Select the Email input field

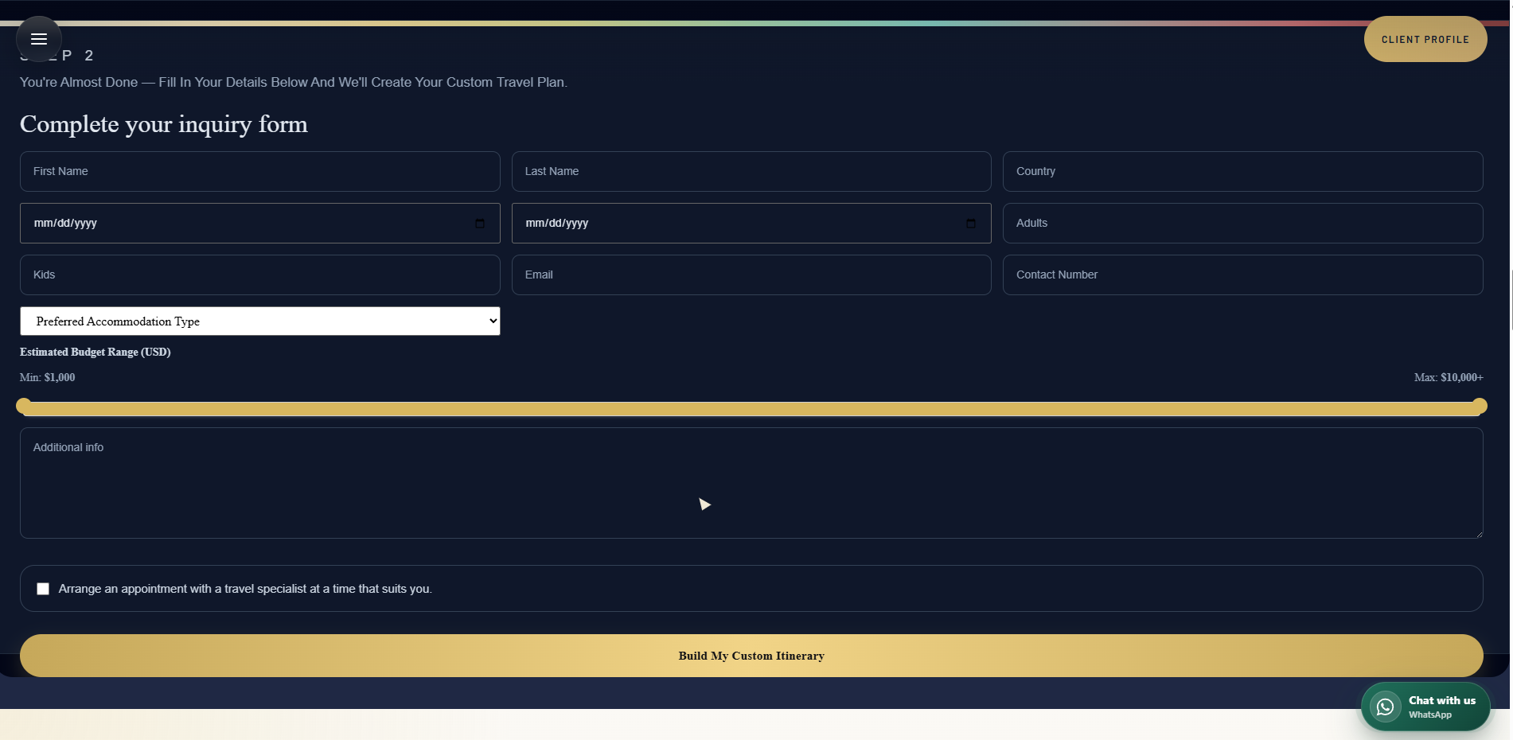tap(751, 275)
